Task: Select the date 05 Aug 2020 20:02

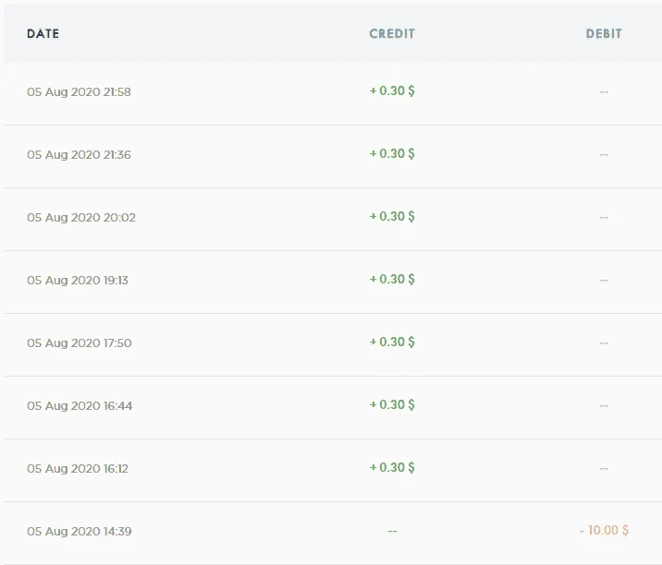Action: pos(81,218)
